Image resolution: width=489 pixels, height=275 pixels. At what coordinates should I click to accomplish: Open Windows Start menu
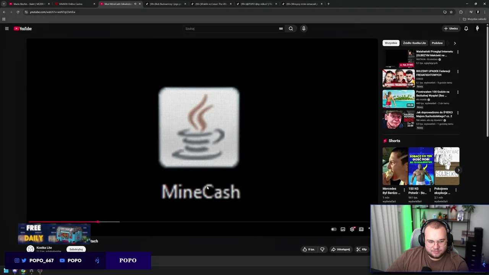[x=6, y=271]
